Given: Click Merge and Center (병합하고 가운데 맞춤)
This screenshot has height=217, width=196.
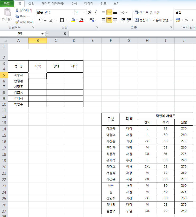Looking at the screenshot, I should [x=152, y=20].
